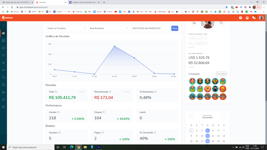Switch to the Cadastro para recebimento tab
267x150 pixels.
(x=84, y=2)
